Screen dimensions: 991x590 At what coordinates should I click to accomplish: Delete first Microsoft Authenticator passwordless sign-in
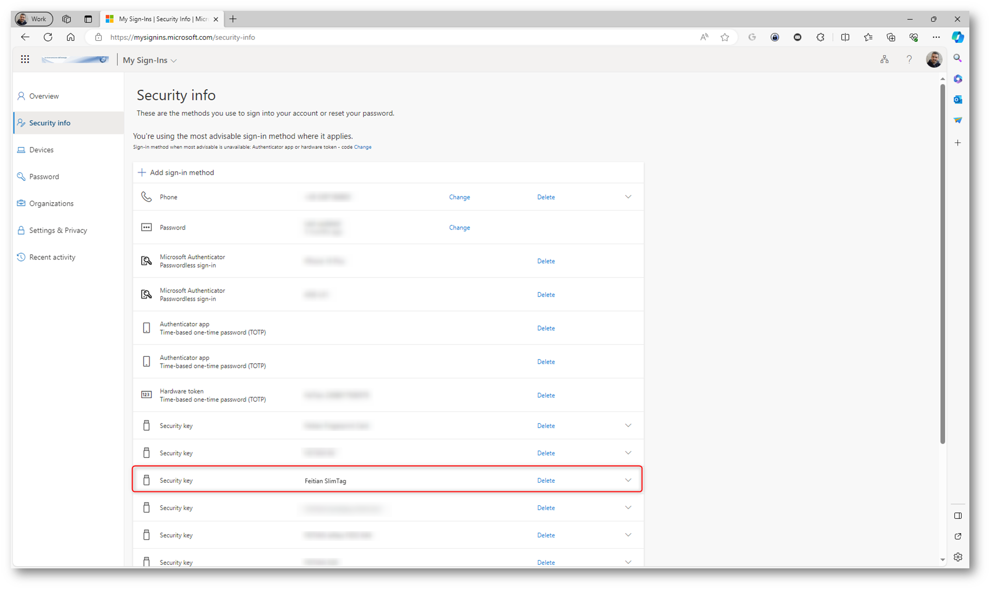pyautogui.click(x=546, y=261)
